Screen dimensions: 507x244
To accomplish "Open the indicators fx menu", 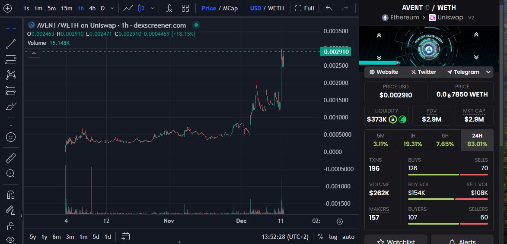I will coord(169,8).
